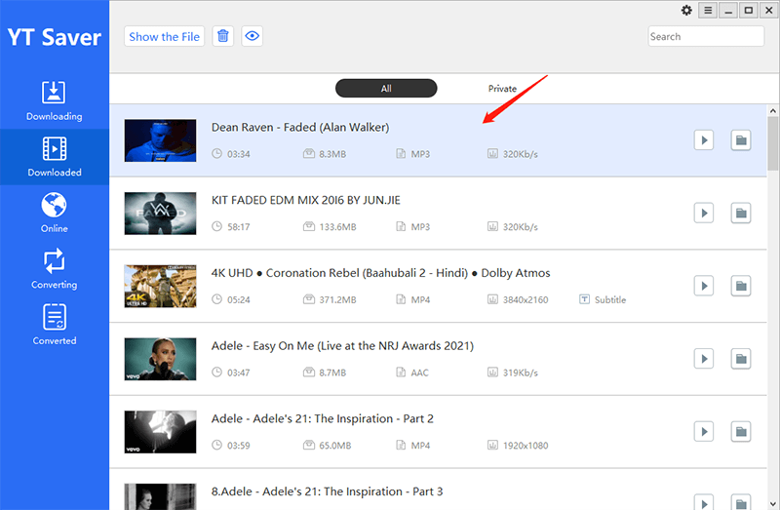Viewport: 780px width, 510px height.
Task: Play Adele - Easy On Me
Action: click(704, 359)
